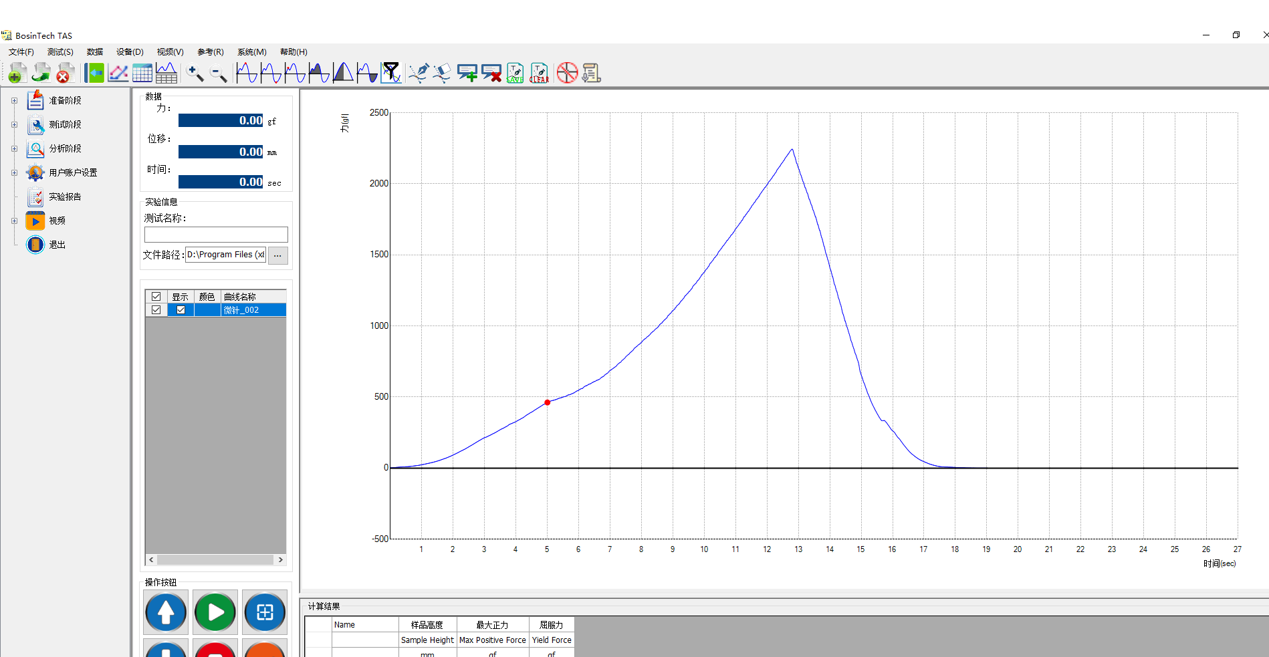The height and width of the screenshot is (657, 1269).
Task: Click the blue color swatch of 微针_002
Action: click(x=207, y=310)
